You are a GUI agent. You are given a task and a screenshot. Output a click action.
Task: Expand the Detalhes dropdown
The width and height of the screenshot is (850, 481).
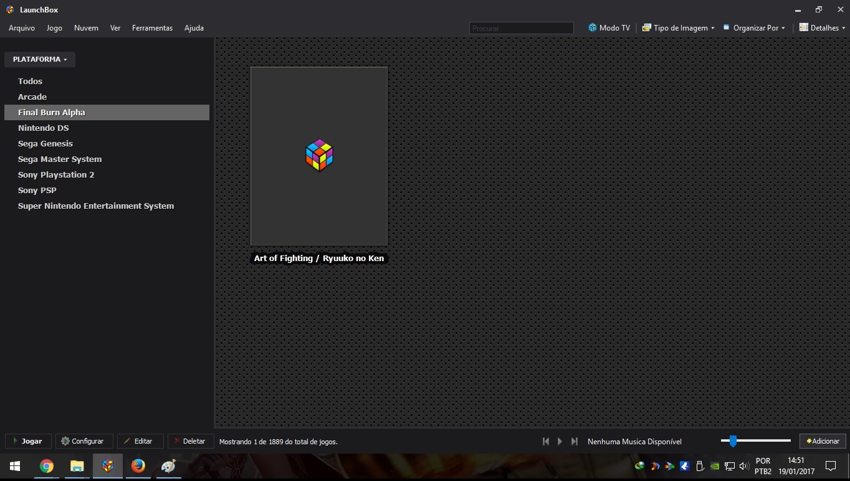[823, 28]
